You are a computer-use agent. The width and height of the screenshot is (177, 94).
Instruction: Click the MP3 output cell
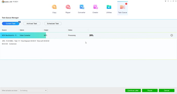[x=46, y=35]
